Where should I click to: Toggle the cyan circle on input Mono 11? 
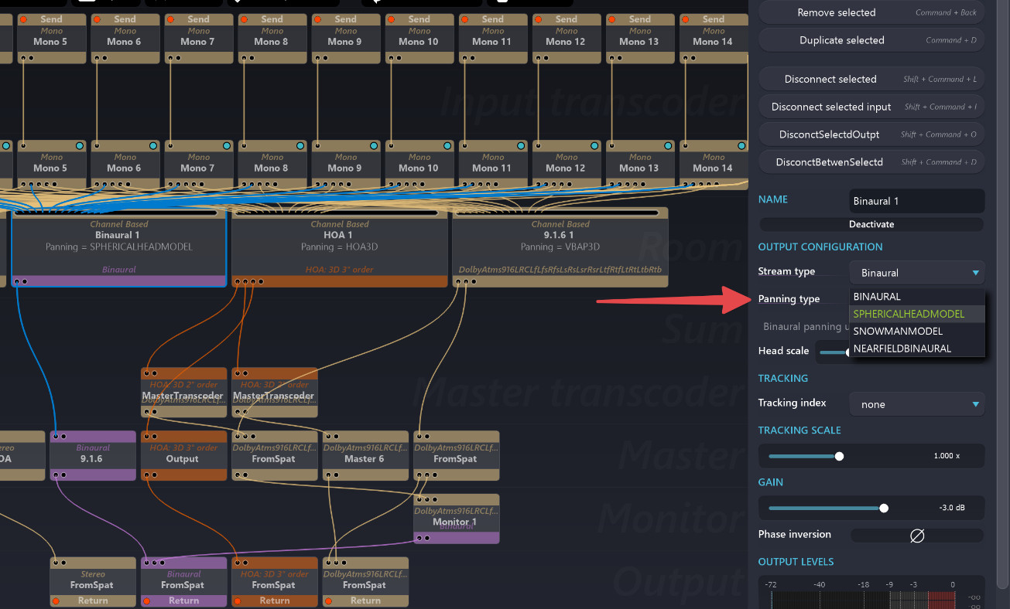520,145
